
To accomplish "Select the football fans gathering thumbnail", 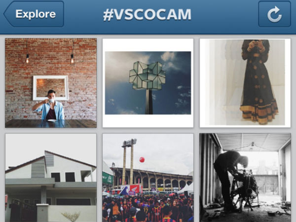I will pyautogui.click(x=148, y=178).
